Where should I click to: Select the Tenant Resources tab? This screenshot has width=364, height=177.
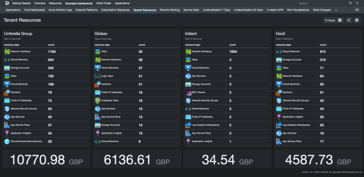pyautogui.click(x=145, y=10)
